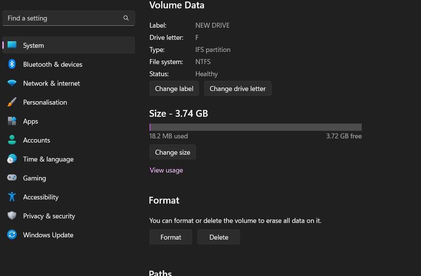Screen dimensions: 421x276
Task: Open the Change size dialog
Action: coord(173,152)
